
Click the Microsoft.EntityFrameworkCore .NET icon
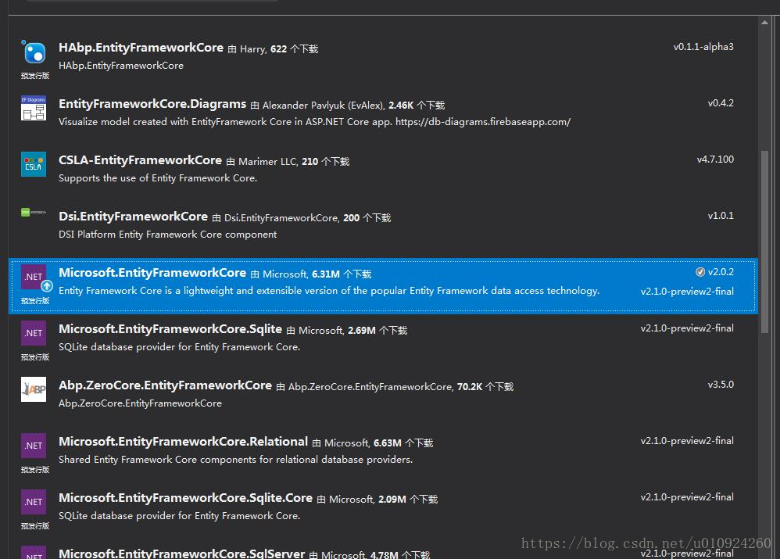[34, 277]
